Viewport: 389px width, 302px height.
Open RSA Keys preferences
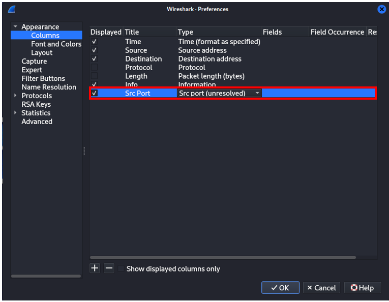click(36, 104)
